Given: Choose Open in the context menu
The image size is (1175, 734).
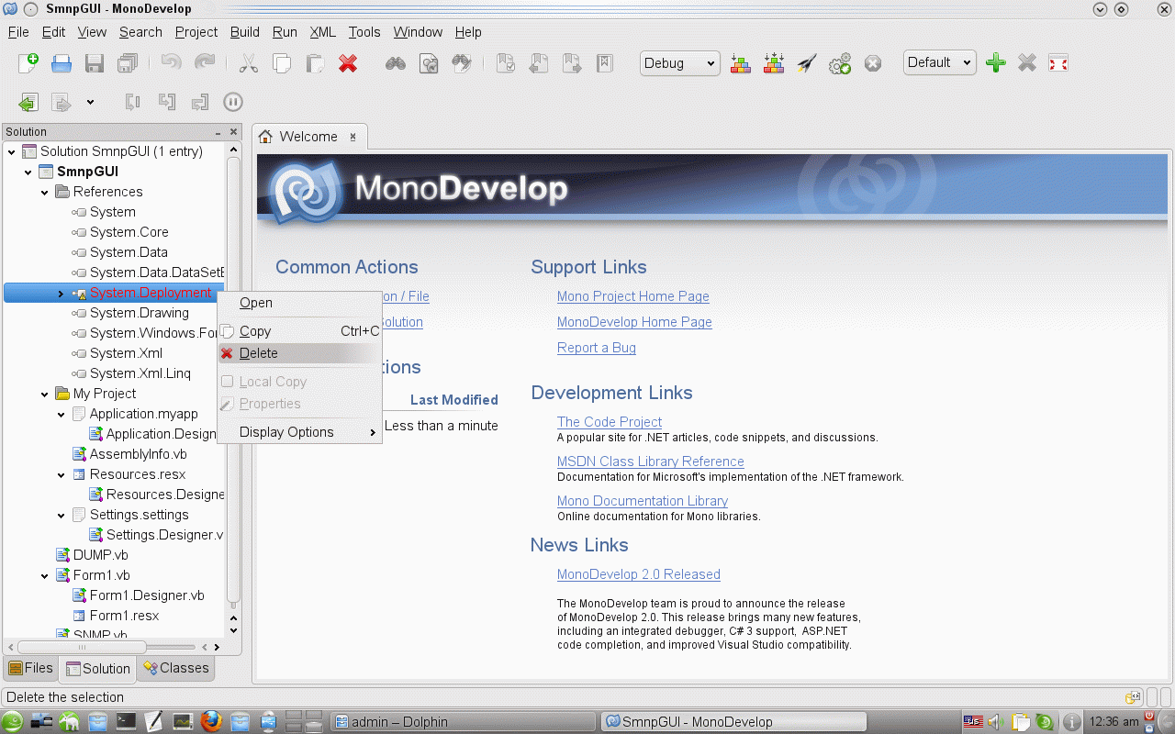Looking at the screenshot, I should click(299, 303).
